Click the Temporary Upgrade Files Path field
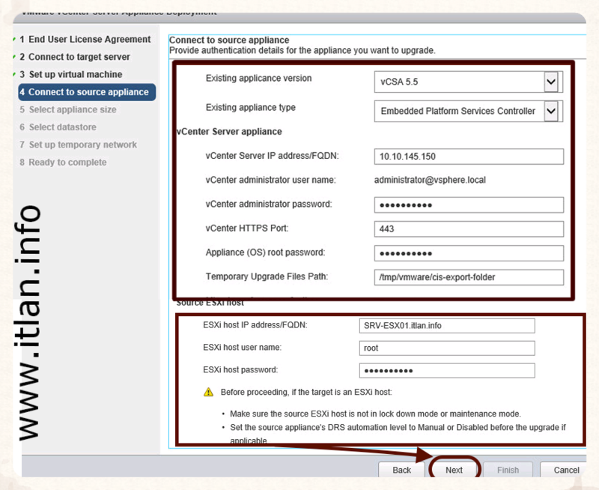 click(468, 277)
